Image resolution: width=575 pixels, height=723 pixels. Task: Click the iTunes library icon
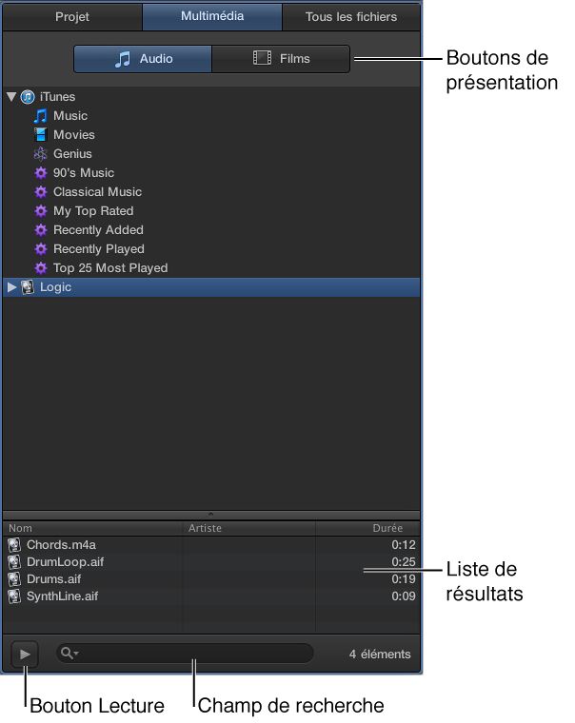pos(28,97)
